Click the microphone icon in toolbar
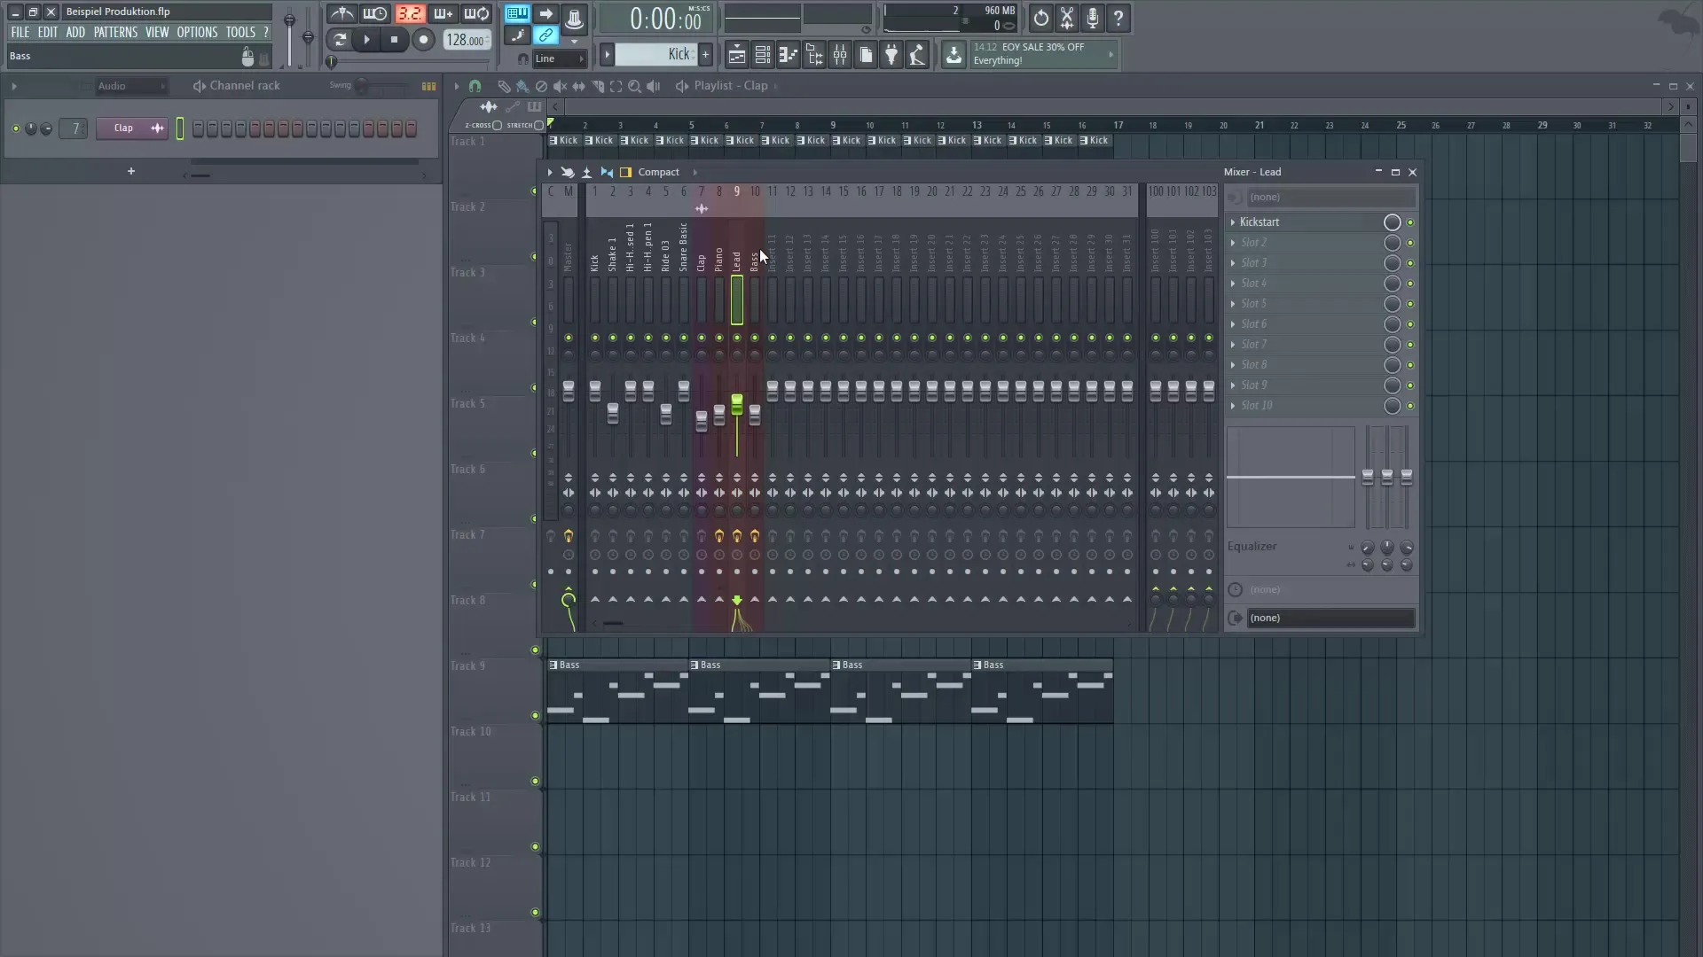 [x=1093, y=19]
